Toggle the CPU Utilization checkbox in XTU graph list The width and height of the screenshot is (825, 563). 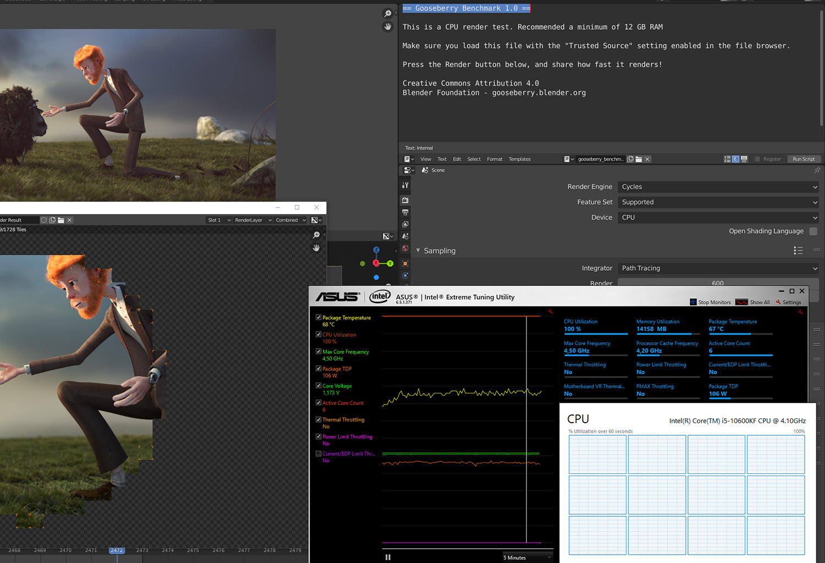click(318, 335)
